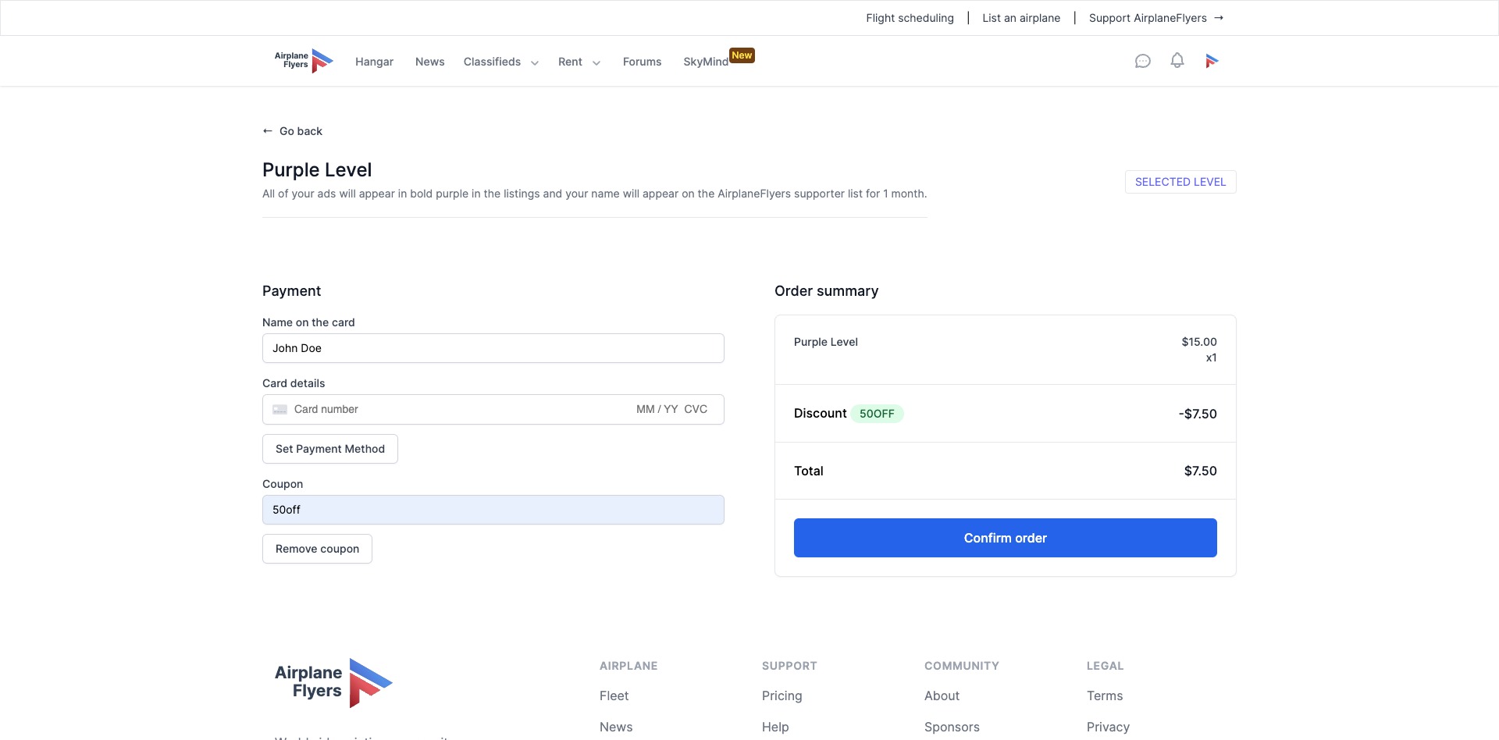Go to Forums
1499x740 pixels.
click(642, 62)
